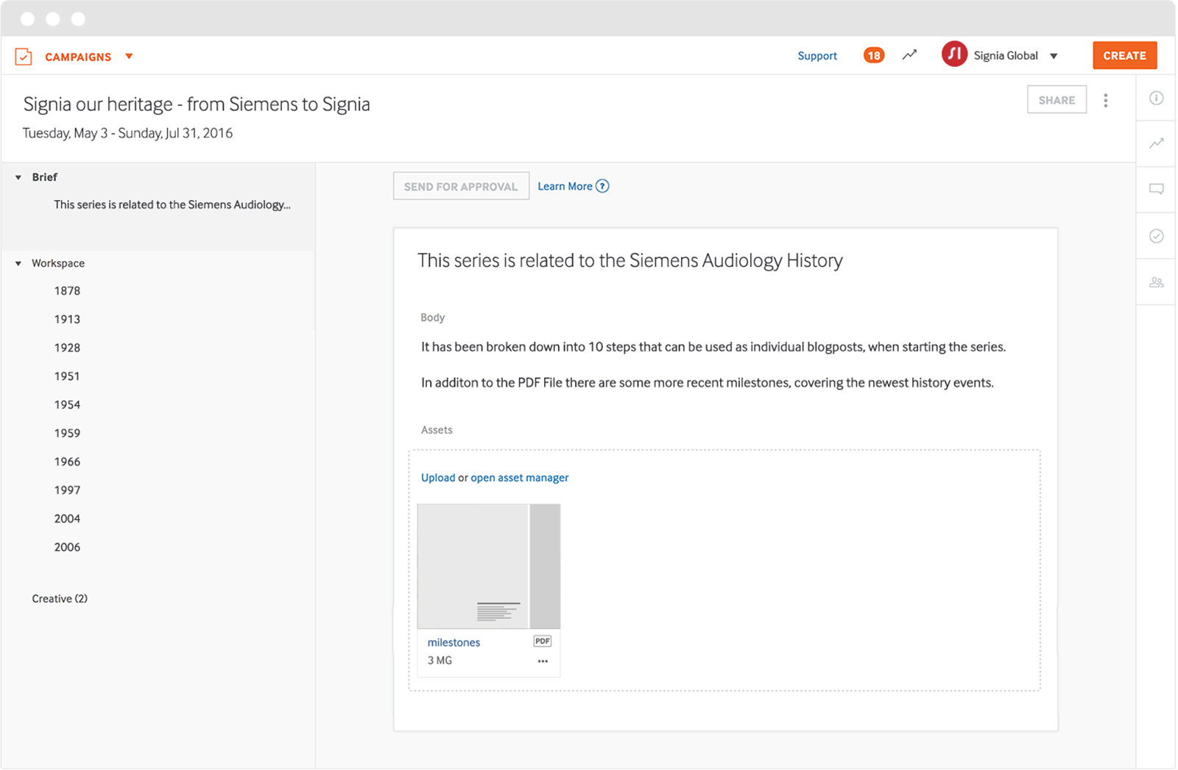Open the 1913 workspace item
1178x770 pixels.
coord(67,319)
